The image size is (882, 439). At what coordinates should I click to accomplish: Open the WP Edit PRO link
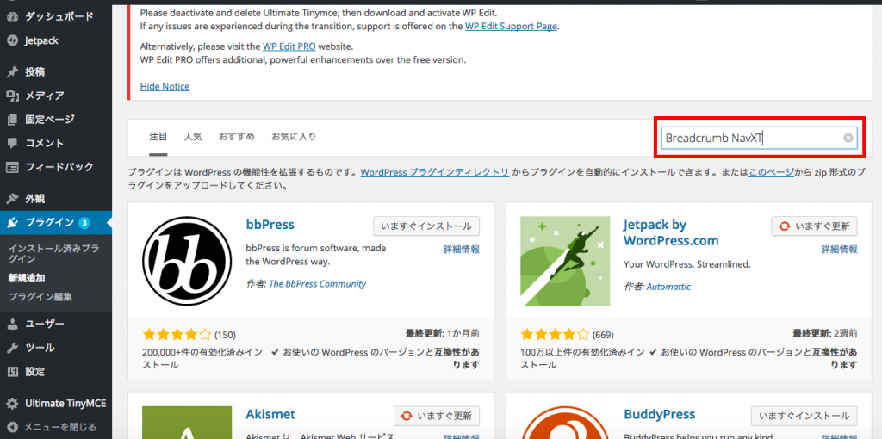click(x=289, y=46)
